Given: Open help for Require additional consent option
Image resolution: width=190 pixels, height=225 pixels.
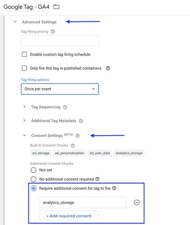Looking at the screenshot, I should pos(114,188).
